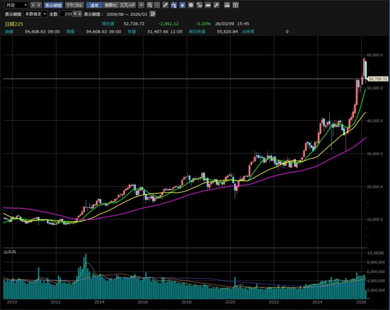Click the 本数 input field showing 200

66,14
